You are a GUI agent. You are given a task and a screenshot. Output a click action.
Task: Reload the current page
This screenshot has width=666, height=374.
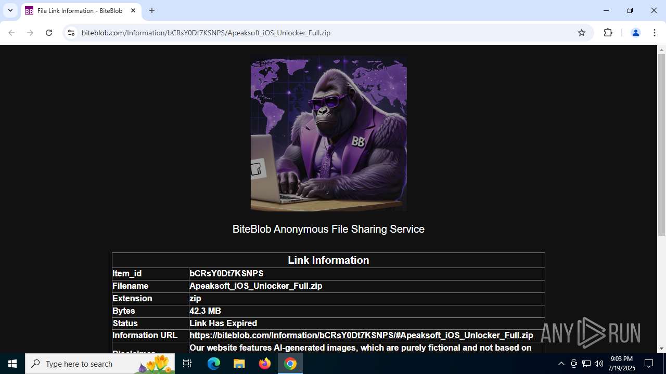click(x=49, y=33)
